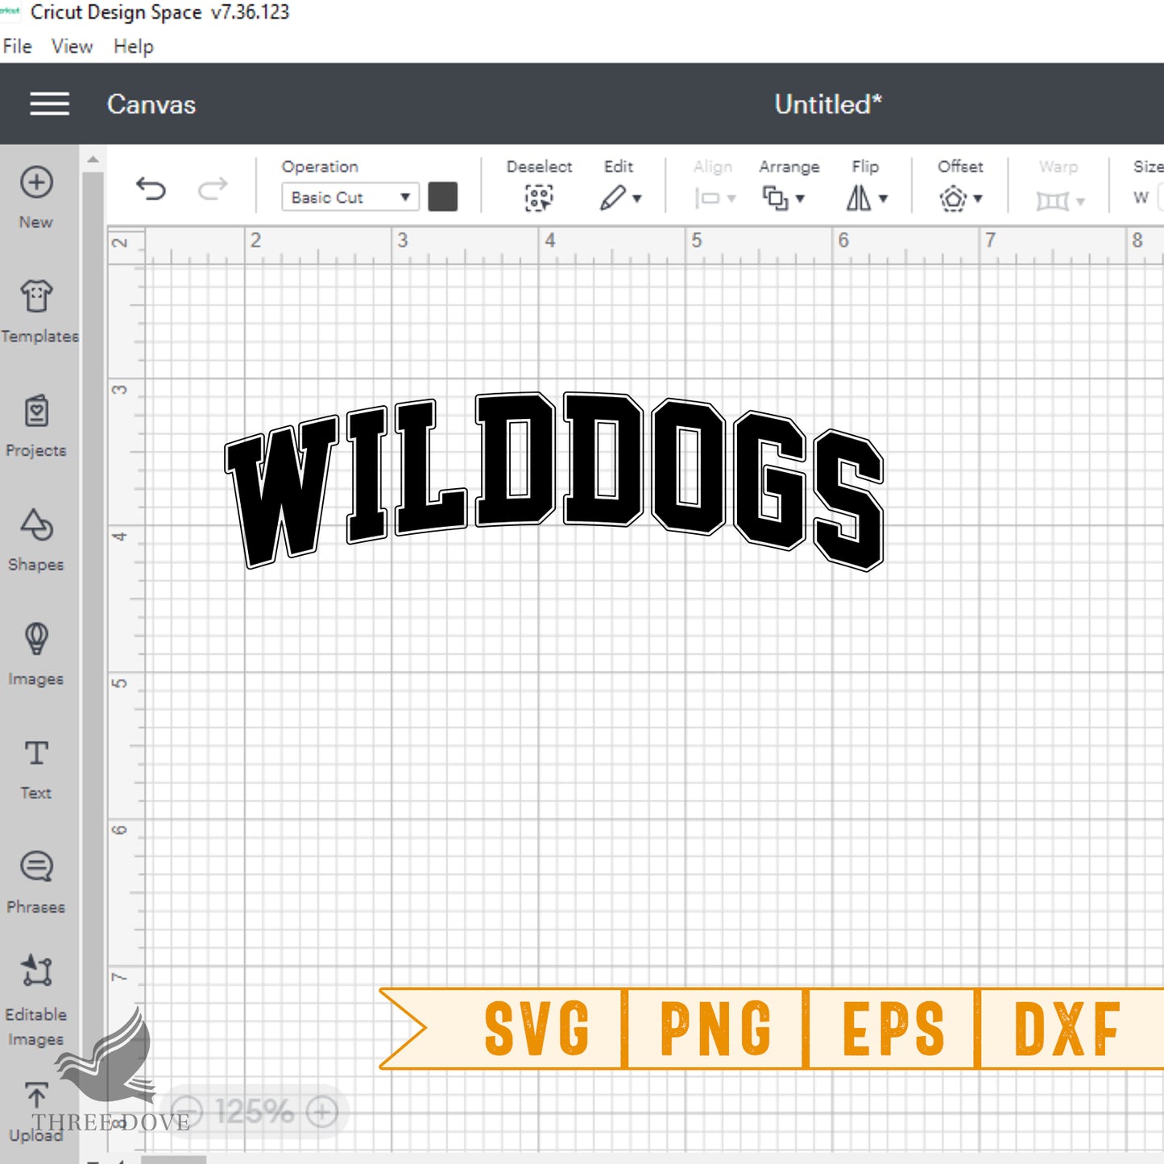Select the WILDDOGS design on canvas

[x=554, y=480]
